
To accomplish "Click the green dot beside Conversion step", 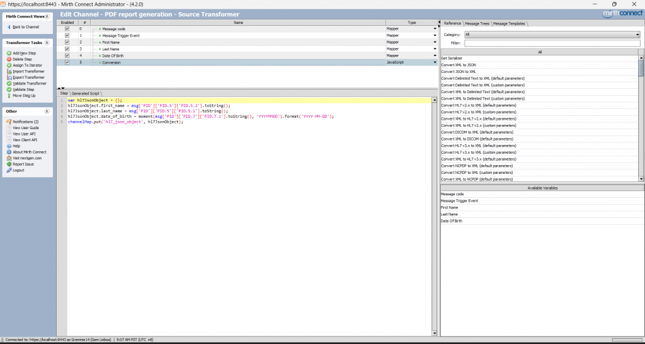I will 100,62.
